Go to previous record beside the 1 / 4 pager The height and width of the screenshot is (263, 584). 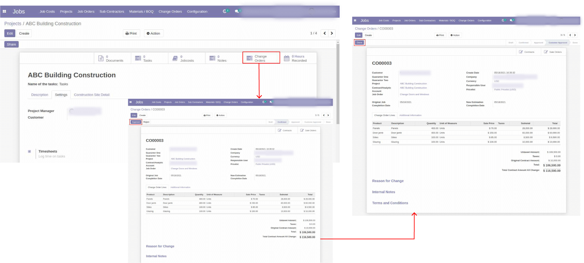click(x=325, y=33)
